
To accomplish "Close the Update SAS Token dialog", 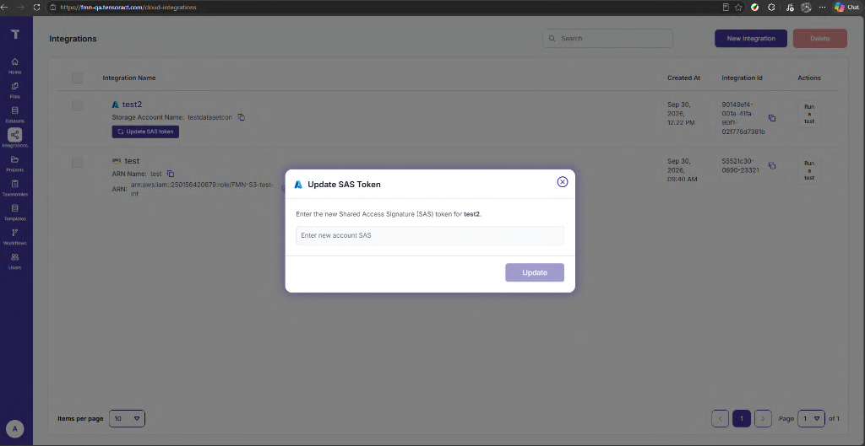I will tap(562, 182).
